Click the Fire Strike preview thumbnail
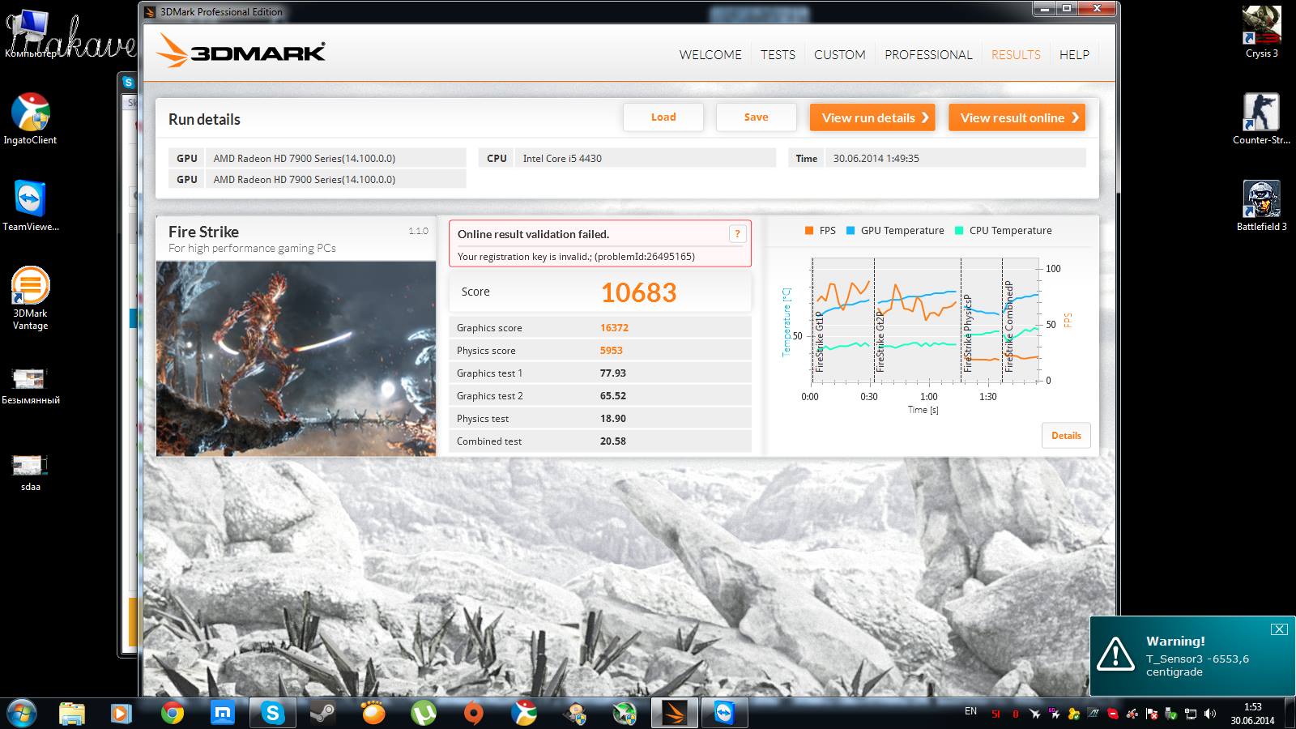 pos(296,358)
